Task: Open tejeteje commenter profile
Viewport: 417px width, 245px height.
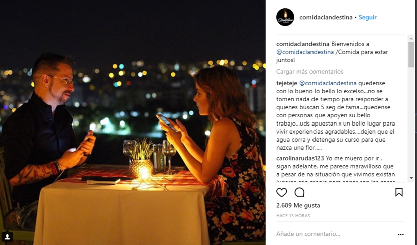Action: pyautogui.click(x=287, y=83)
